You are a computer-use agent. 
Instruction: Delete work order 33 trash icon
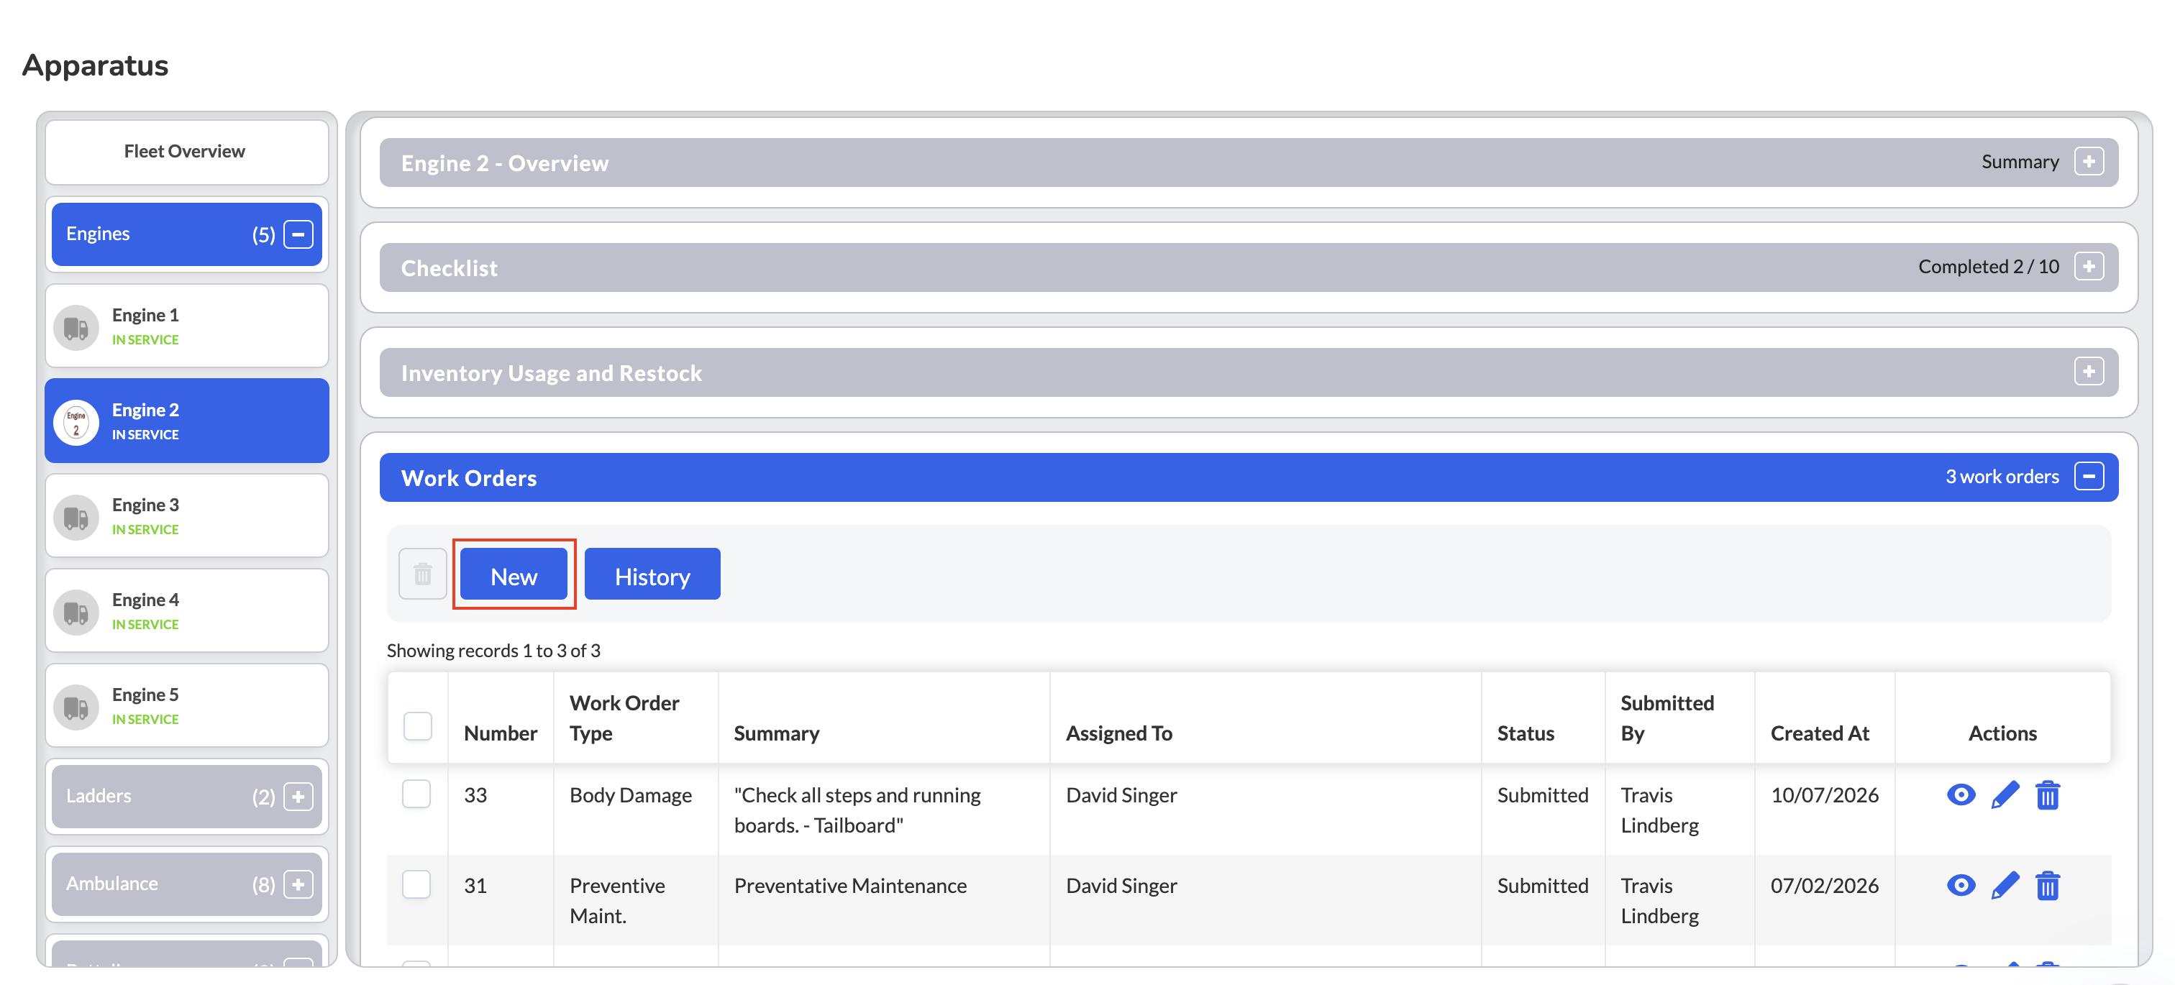(2047, 794)
